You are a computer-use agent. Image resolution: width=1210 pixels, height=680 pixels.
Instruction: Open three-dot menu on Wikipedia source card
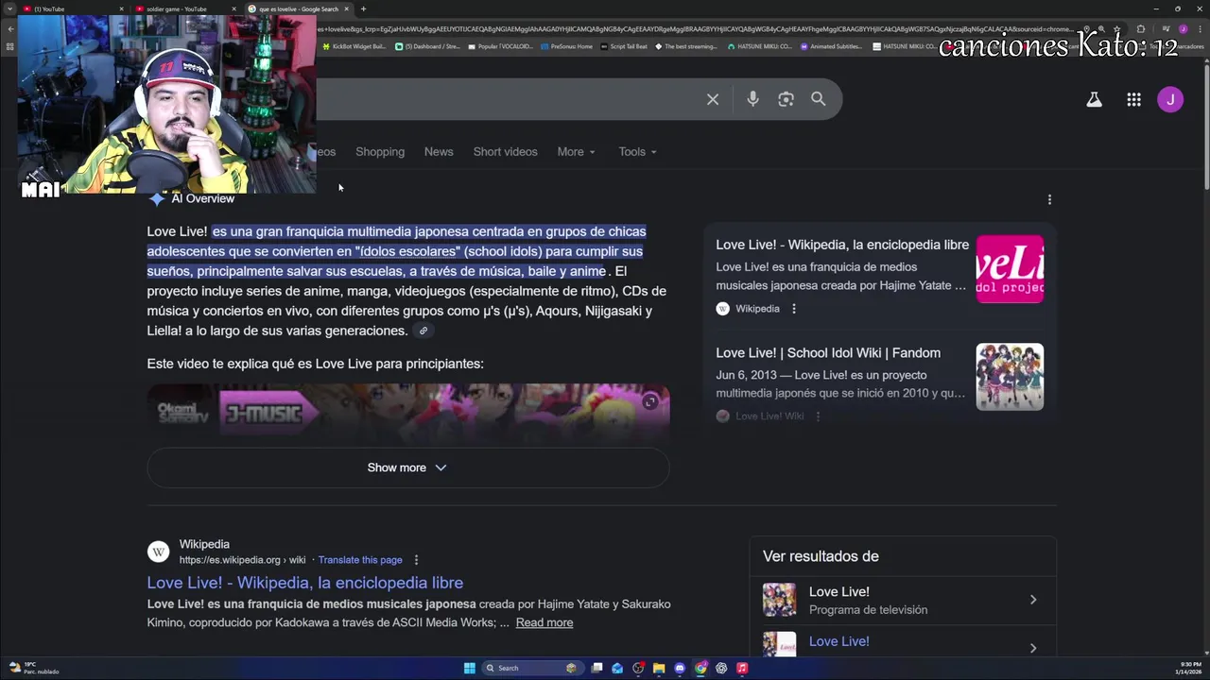pos(794,309)
